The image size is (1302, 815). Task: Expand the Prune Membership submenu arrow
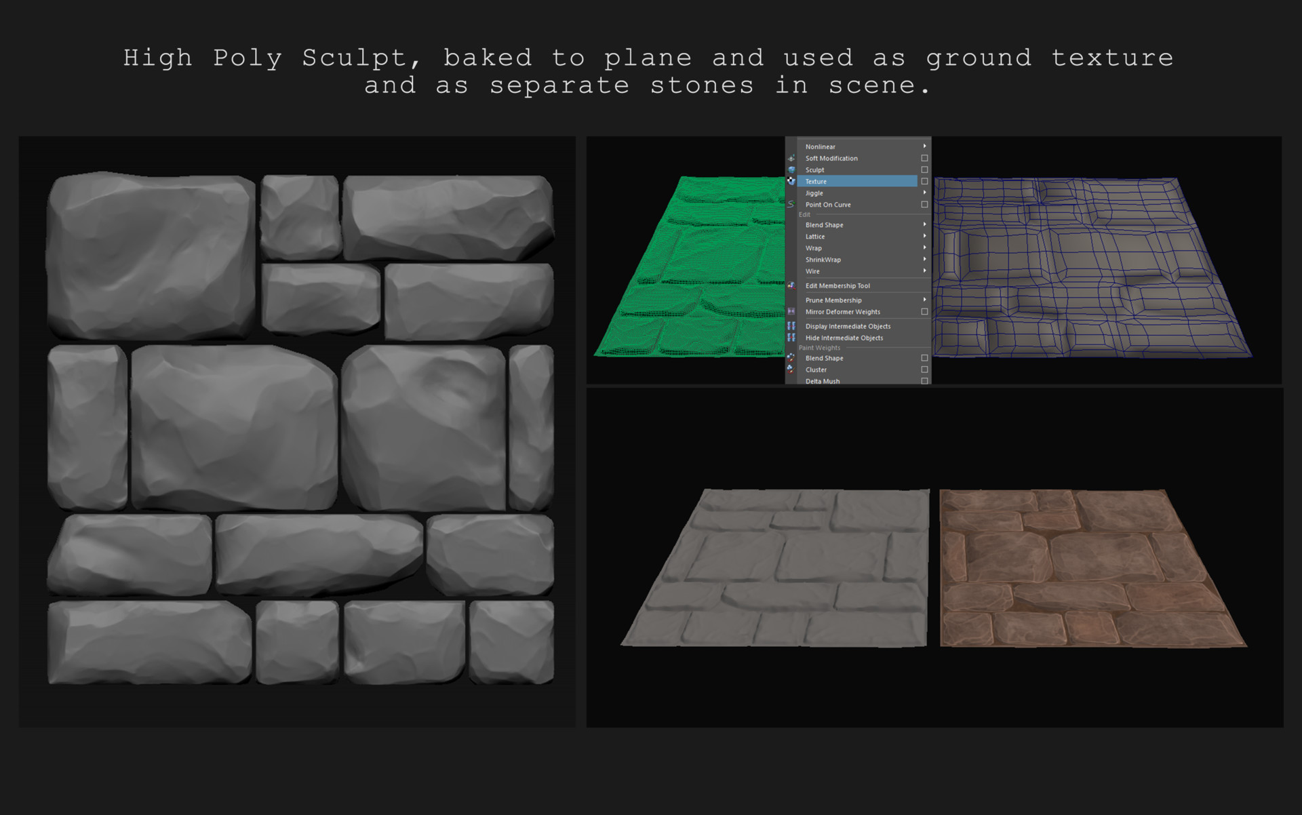(924, 300)
